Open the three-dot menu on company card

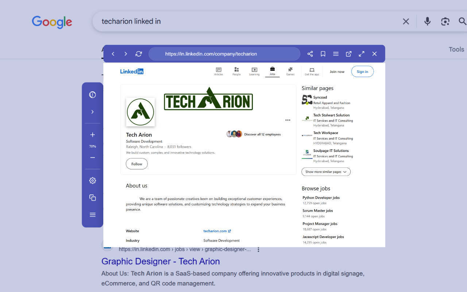pos(288,120)
